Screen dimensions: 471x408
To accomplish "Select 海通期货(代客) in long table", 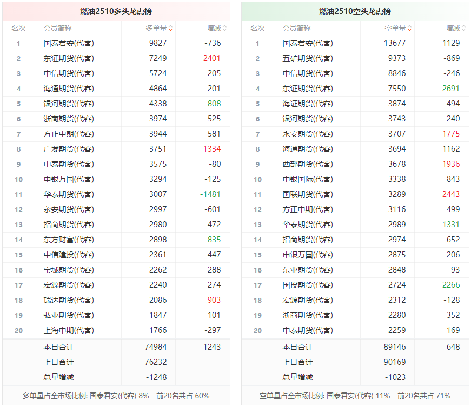I will click(x=69, y=89).
